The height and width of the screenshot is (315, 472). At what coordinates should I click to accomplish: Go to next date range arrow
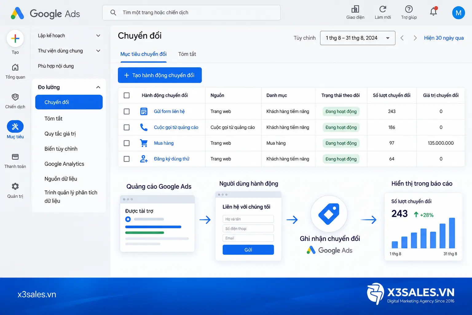coord(415,38)
